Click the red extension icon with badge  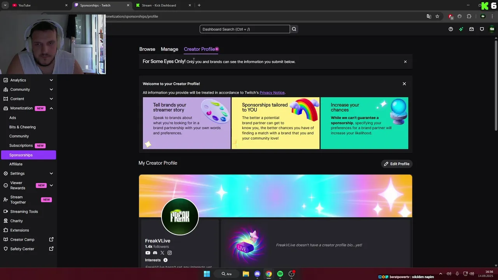pyautogui.click(x=451, y=16)
